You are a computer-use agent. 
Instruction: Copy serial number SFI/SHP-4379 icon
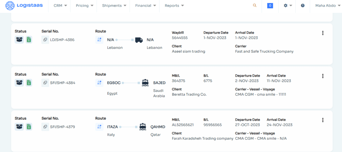coord(45,127)
